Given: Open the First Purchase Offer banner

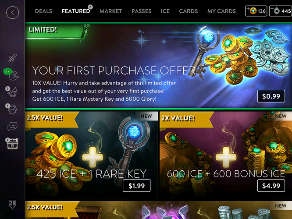Looking at the screenshot, I should click(x=158, y=66).
